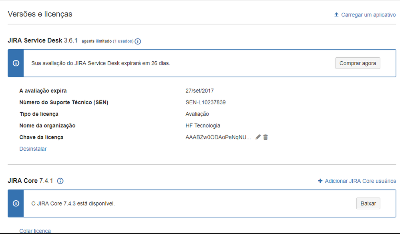400x234 pixels.
Task: Click the Comprar agora button
Action: (358, 63)
